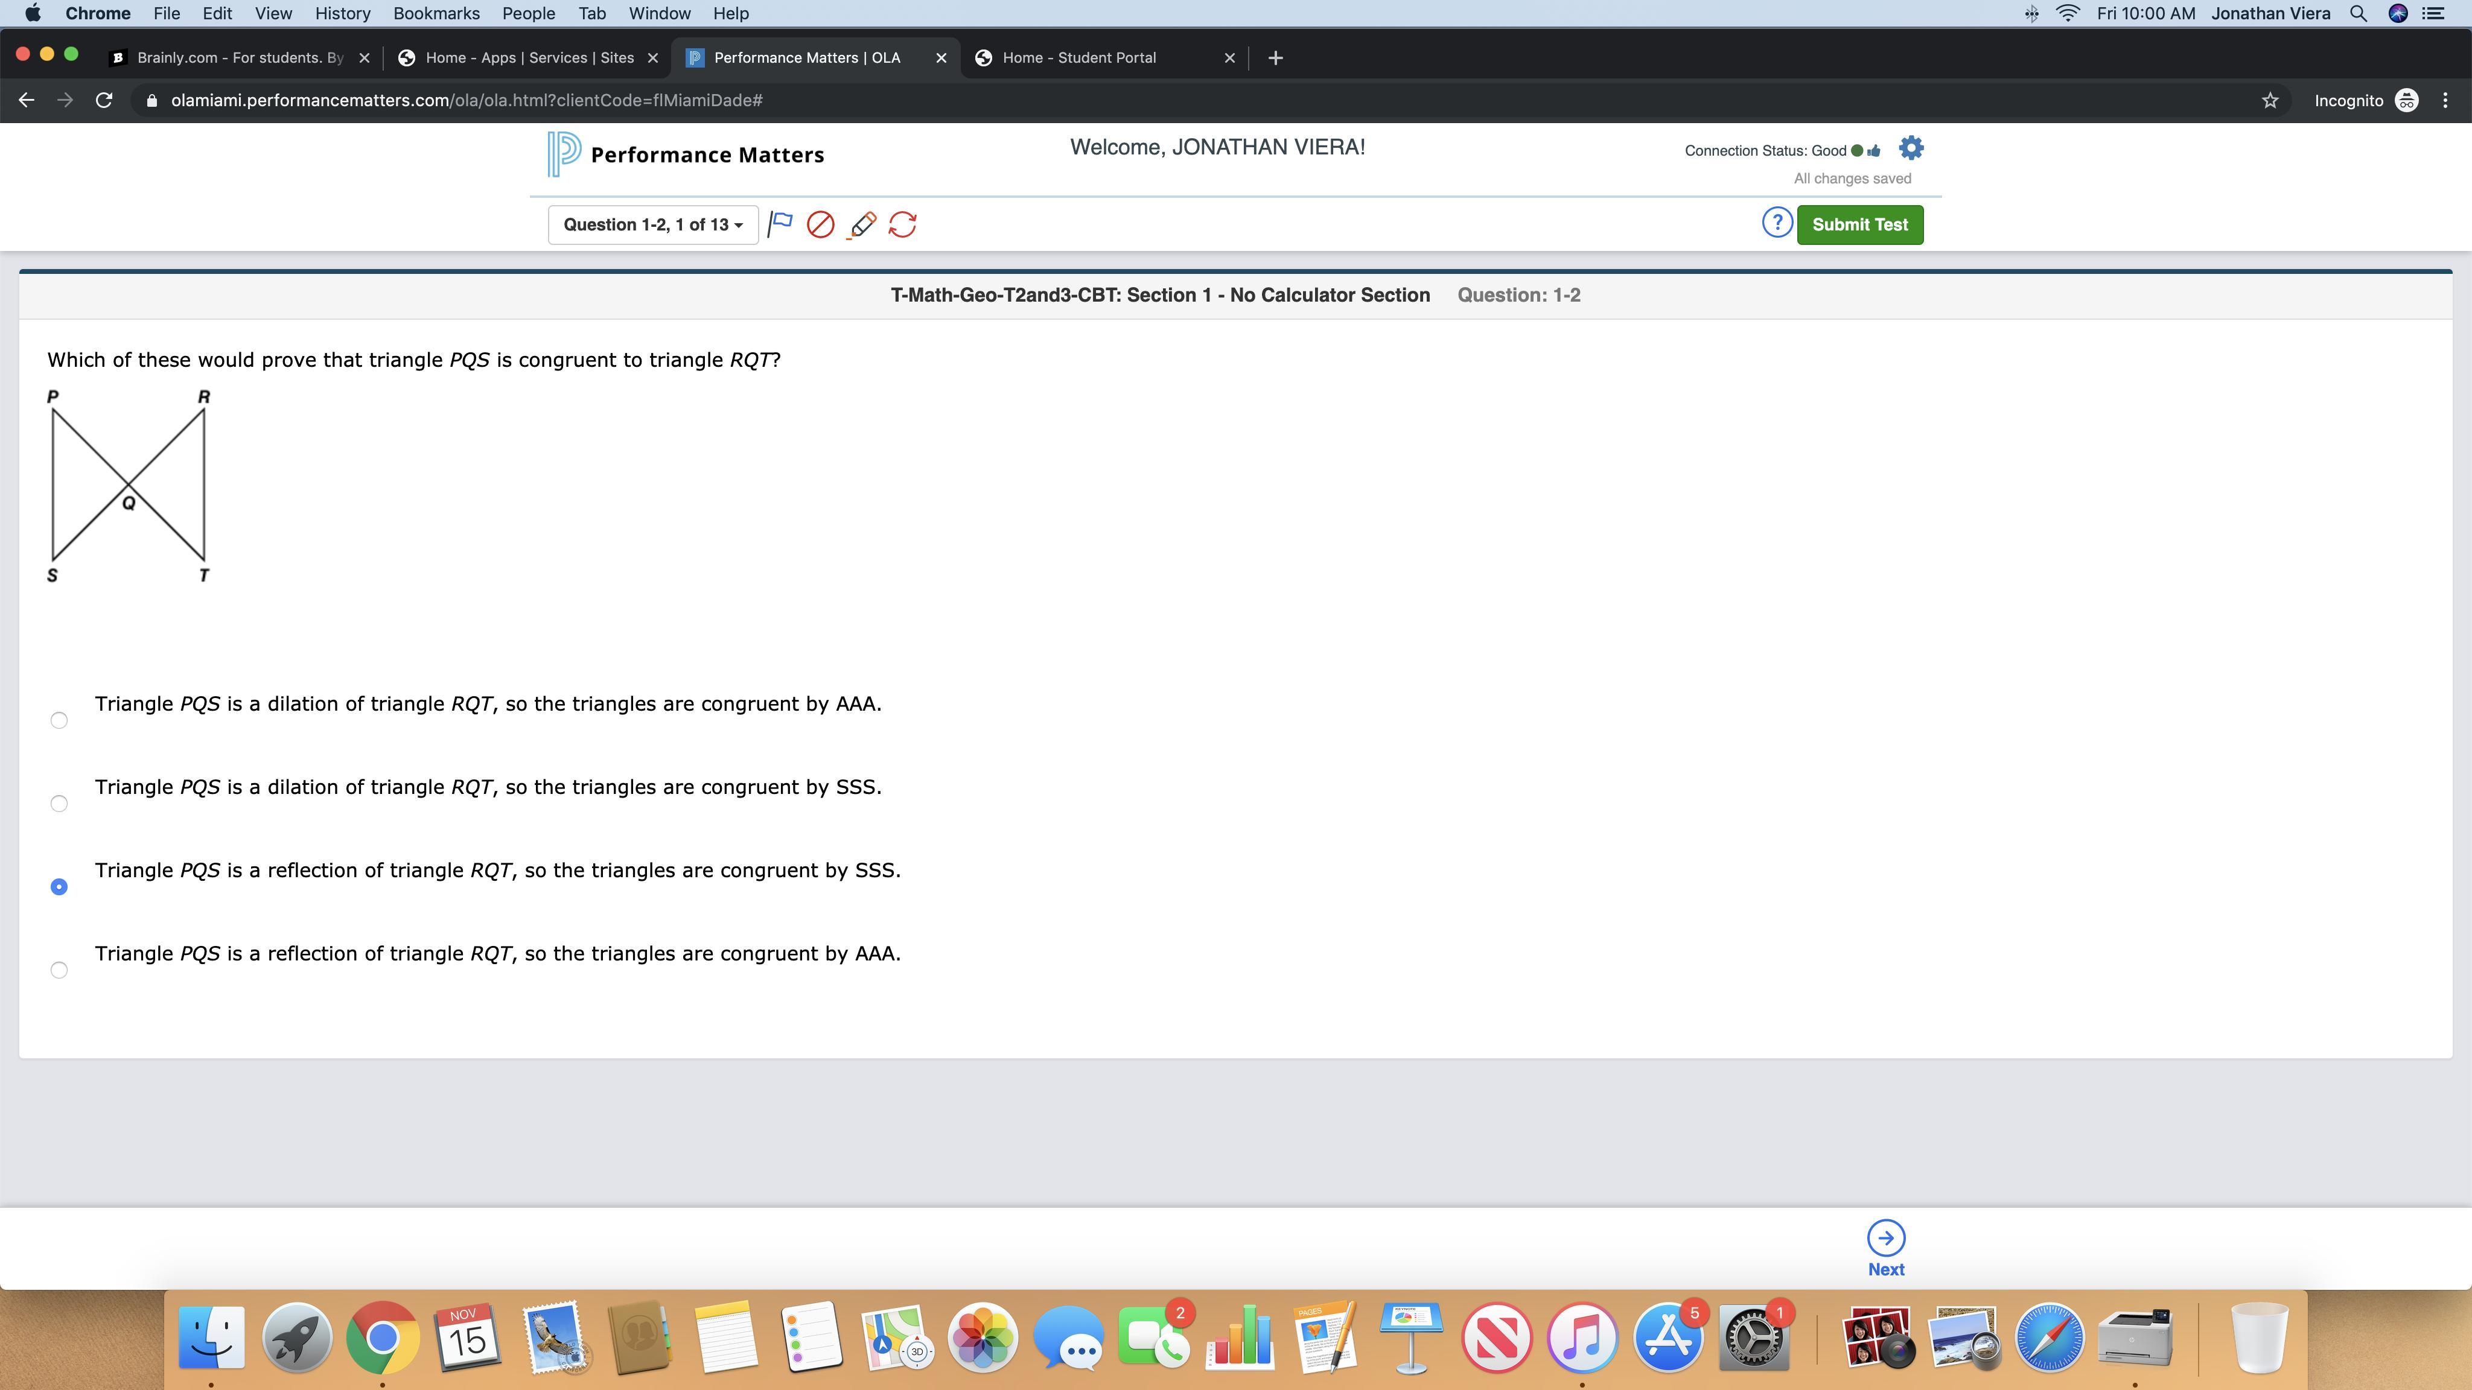The width and height of the screenshot is (2472, 1390).
Task: Click the red refresh arrows icon
Action: pos(902,224)
